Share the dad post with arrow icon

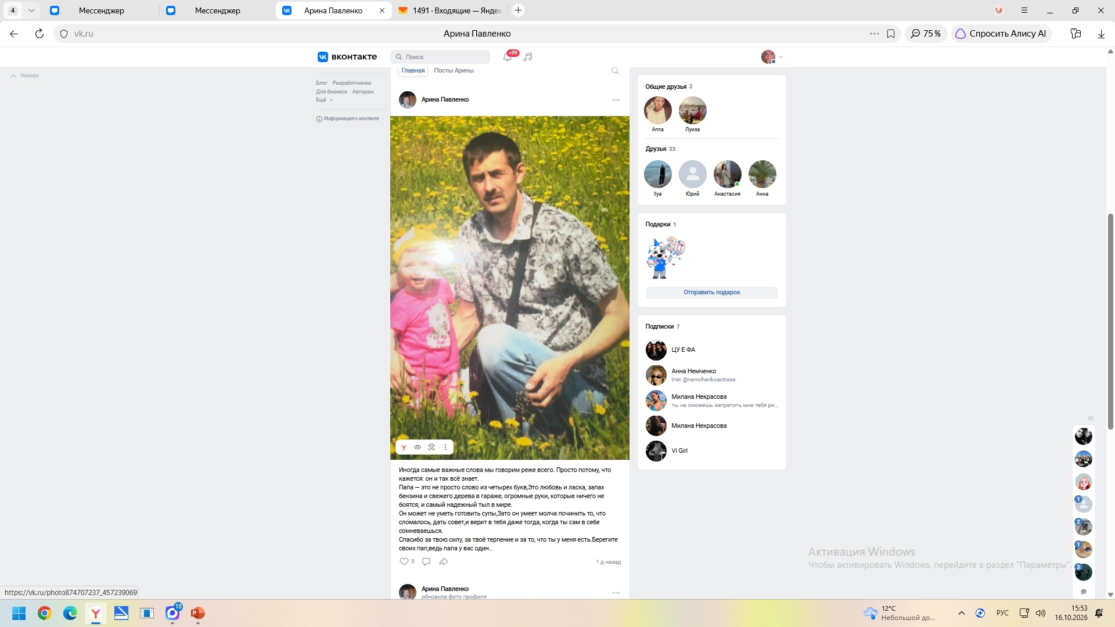click(x=444, y=561)
